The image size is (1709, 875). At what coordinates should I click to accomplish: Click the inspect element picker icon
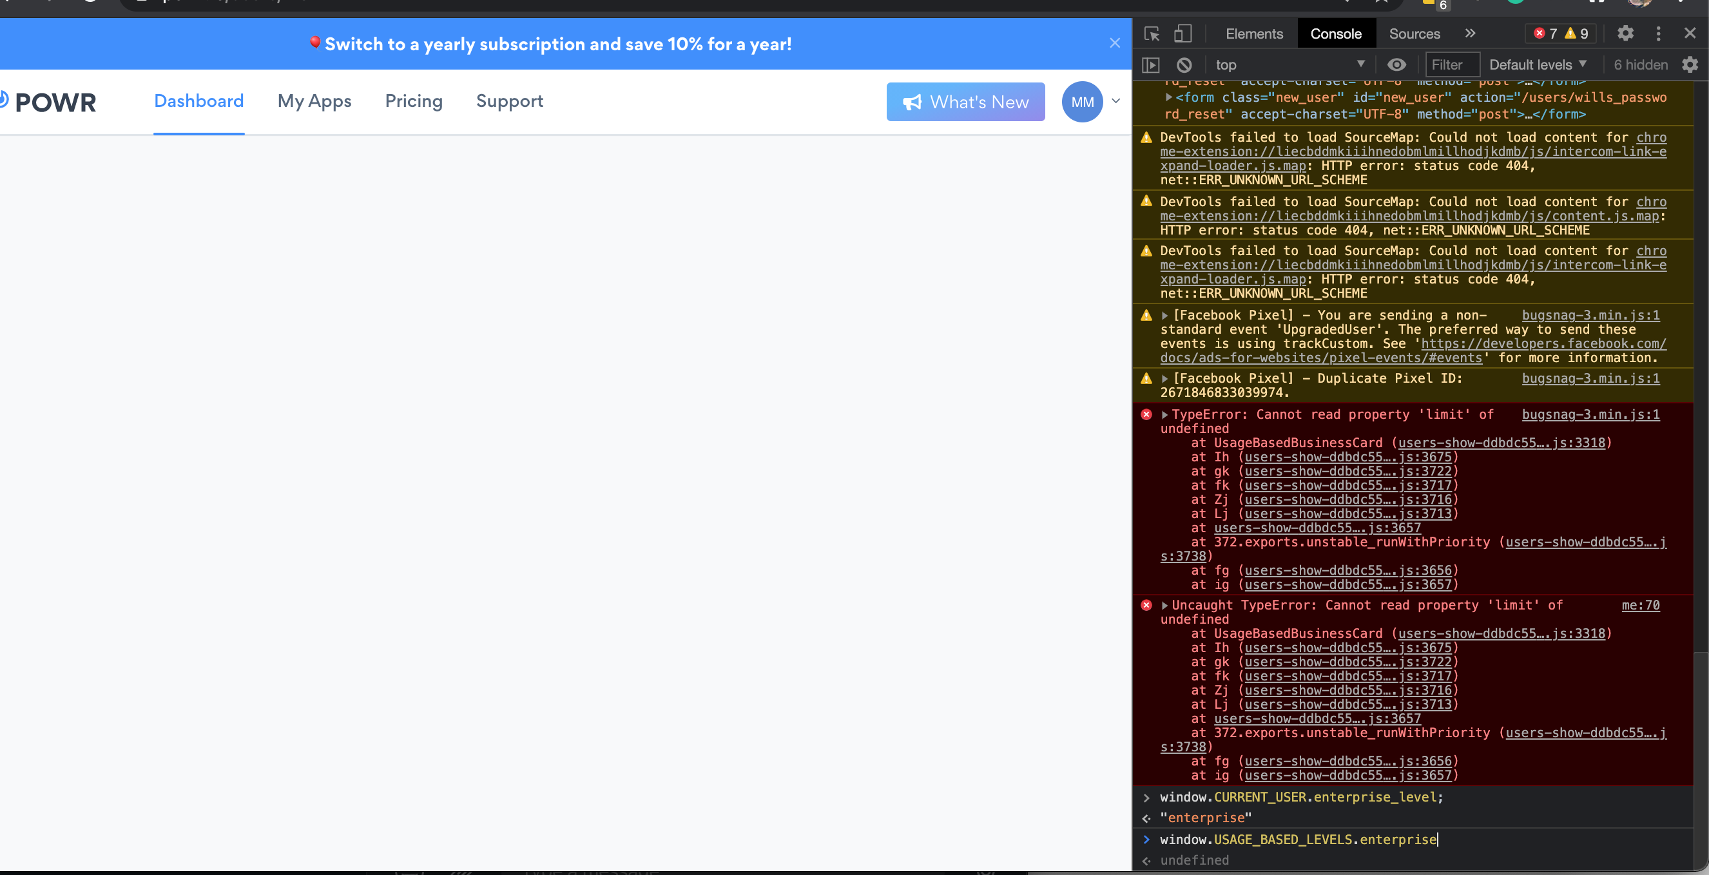coord(1151,34)
